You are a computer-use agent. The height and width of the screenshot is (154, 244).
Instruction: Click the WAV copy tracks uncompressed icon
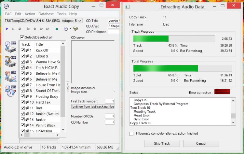11,47
